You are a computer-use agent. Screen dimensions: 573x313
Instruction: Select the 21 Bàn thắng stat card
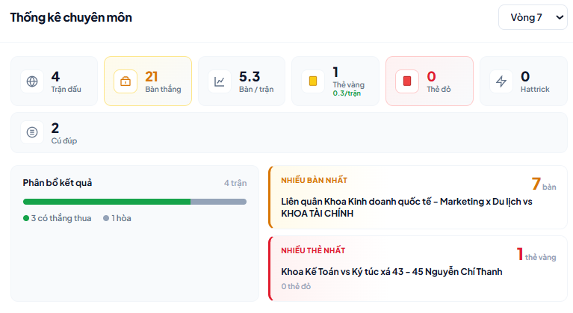pyautogui.click(x=148, y=81)
